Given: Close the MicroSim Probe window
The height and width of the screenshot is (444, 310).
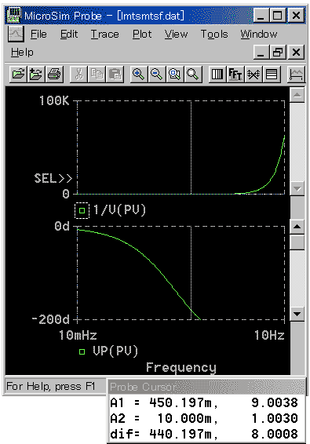Looking at the screenshot, I should click(x=296, y=15).
